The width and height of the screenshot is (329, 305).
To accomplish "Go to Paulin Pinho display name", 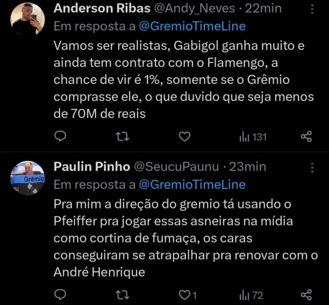I will point(92,167).
